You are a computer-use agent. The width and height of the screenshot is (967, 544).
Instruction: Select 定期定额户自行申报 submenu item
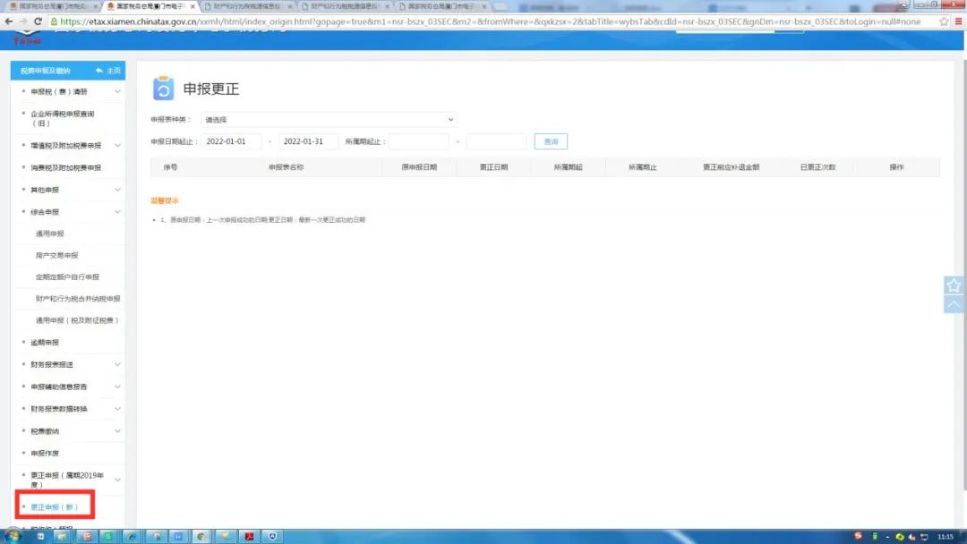(x=67, y=276)
